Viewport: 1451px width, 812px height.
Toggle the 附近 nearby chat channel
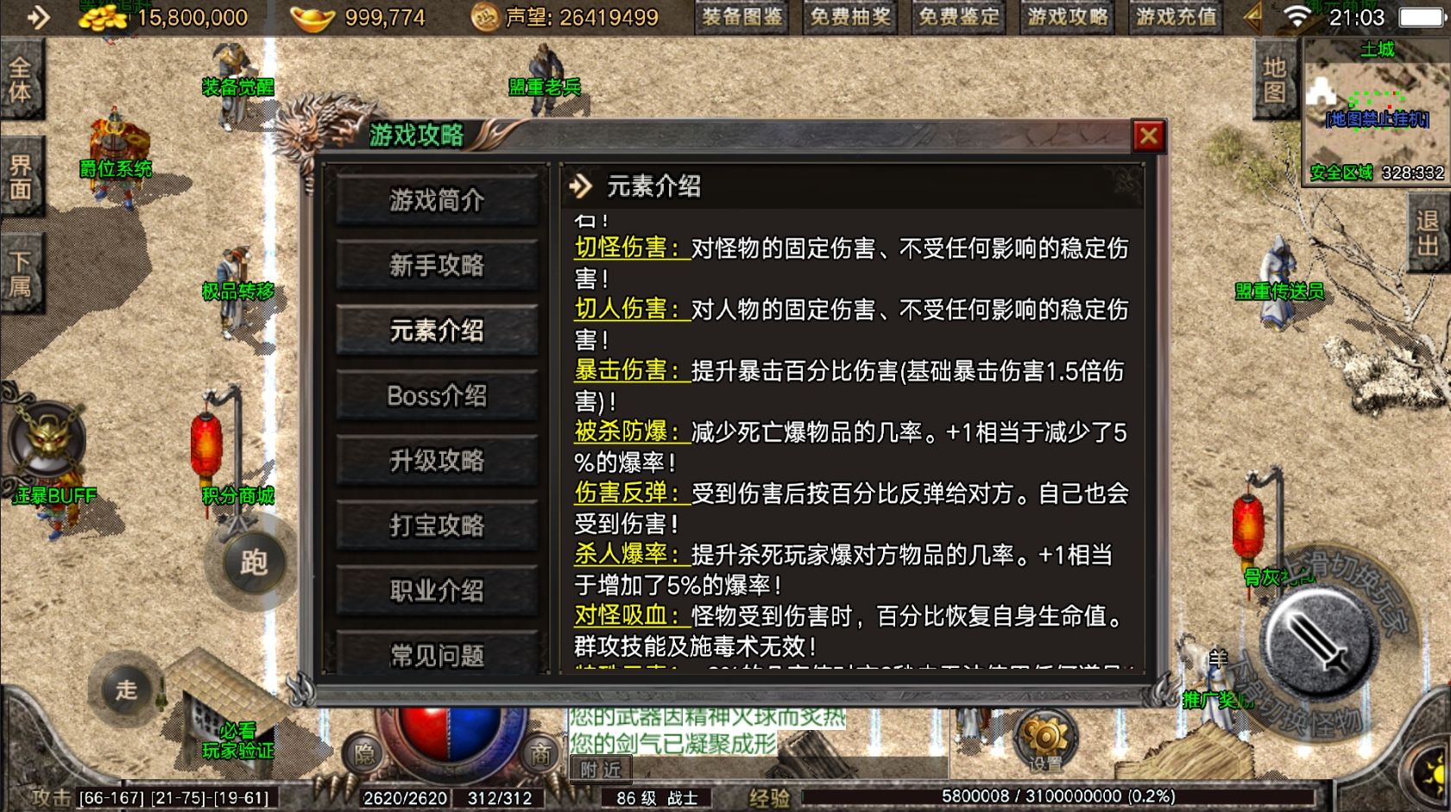(x=601, y=769)
